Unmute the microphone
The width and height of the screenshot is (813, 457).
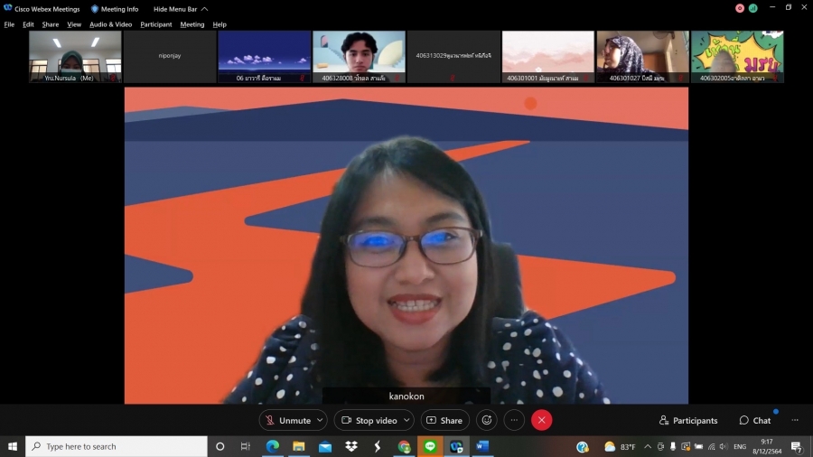[286, 420]
